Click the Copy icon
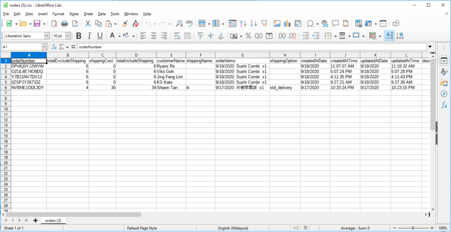 98,24
